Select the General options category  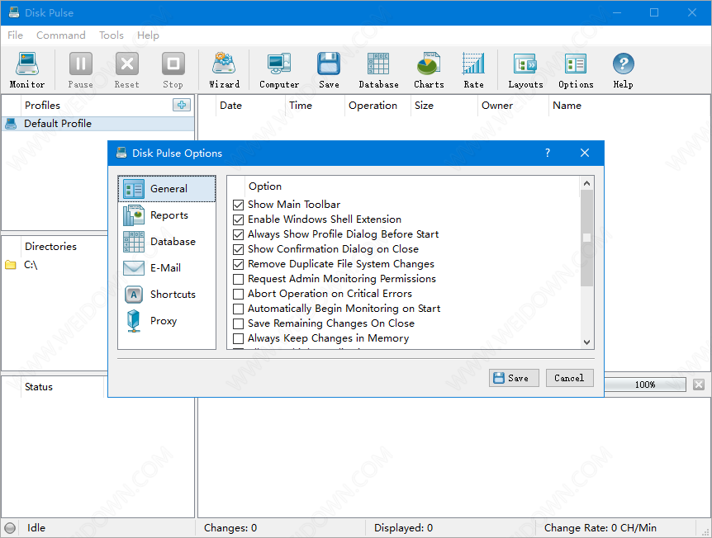167,189
